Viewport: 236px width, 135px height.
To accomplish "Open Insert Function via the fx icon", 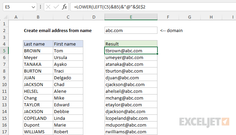I will click(64, 7).
